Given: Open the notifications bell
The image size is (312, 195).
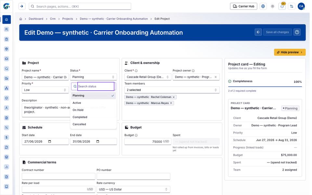Looking at the screenshot, I should [282, 6].
